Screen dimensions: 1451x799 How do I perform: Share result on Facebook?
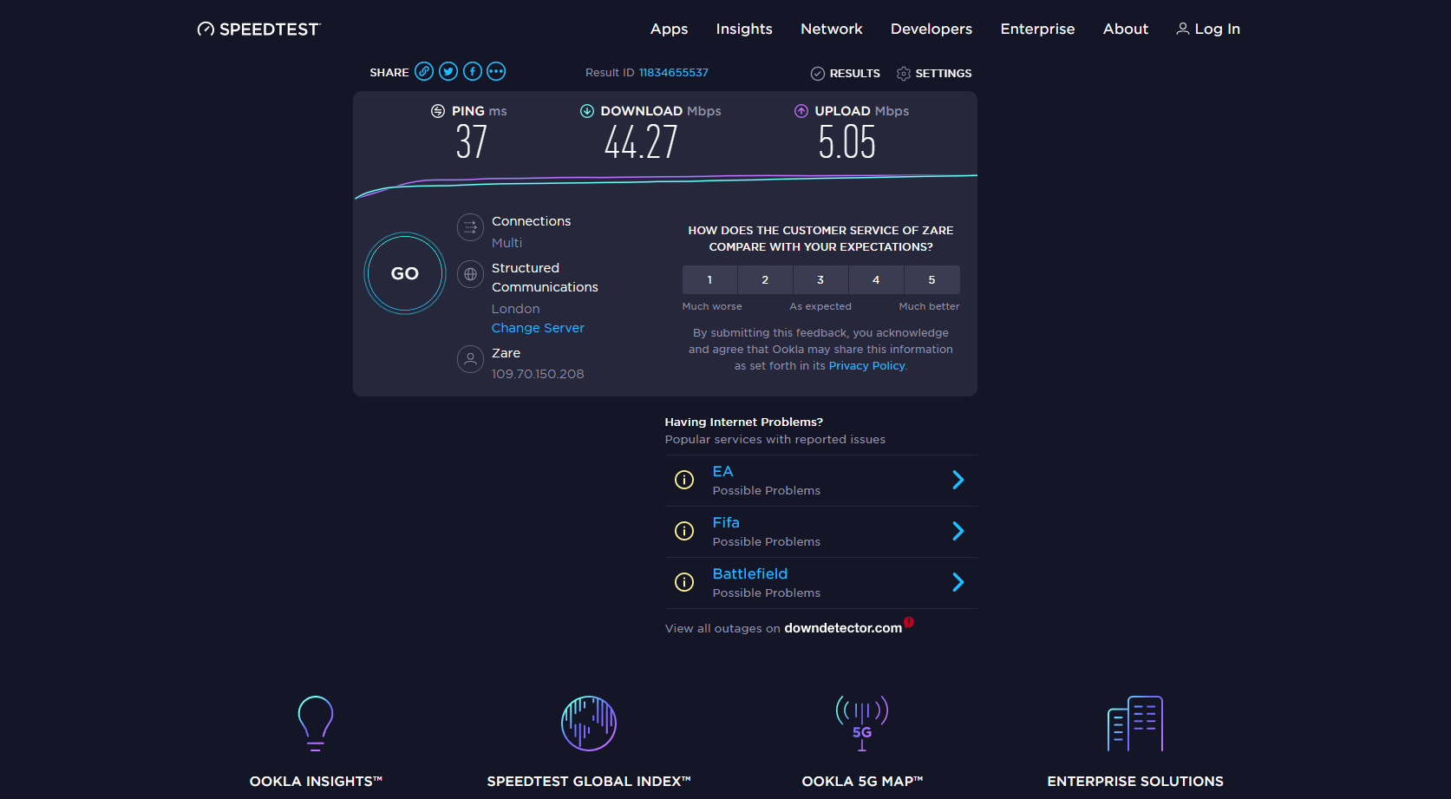point(473,72)
